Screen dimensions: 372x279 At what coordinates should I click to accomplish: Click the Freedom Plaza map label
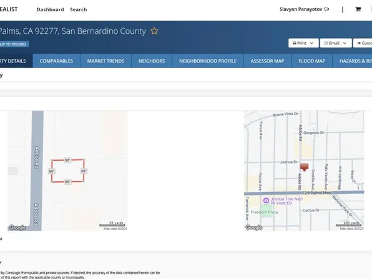(x=264, y=212)
